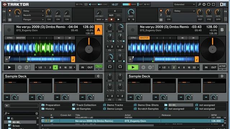This screenshot has height=129, width=230.
Task: Jump to track start on Deck A stripe
Action: [x=6, y=59]
